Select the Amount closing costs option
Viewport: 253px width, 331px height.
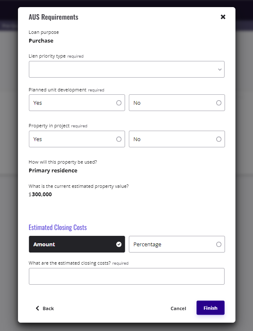tap(77, 244)
